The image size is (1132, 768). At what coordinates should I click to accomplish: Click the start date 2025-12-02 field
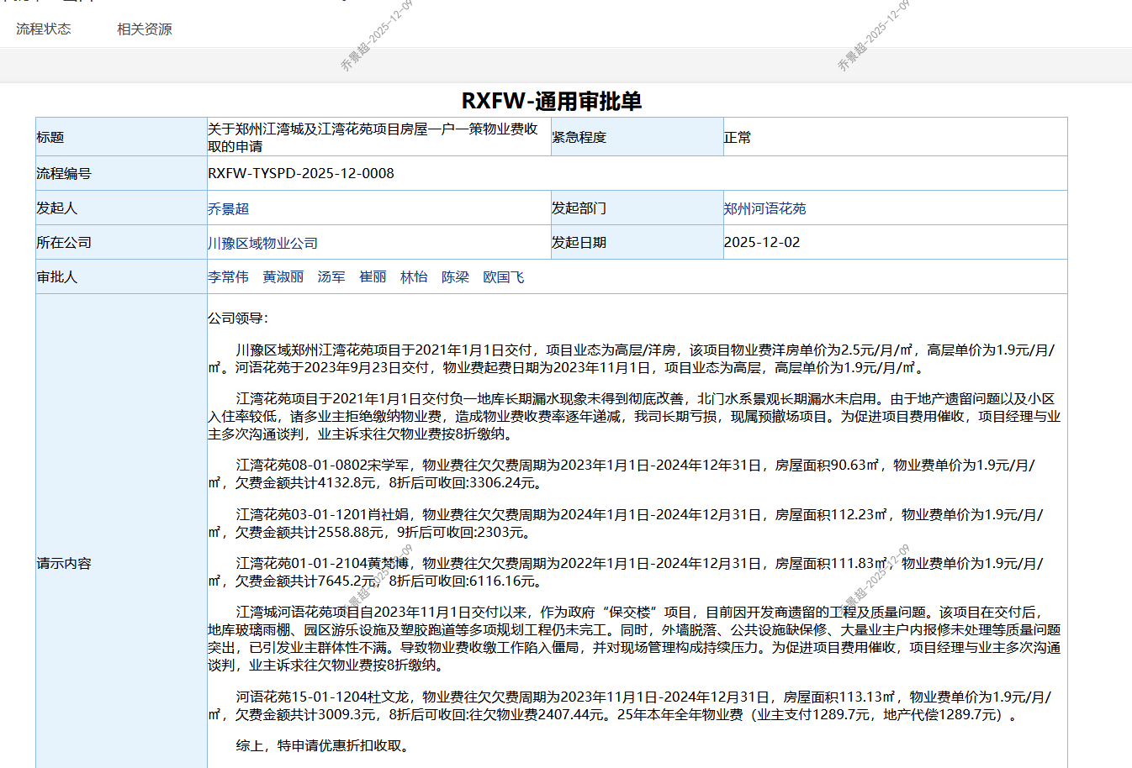click(762, 242)
